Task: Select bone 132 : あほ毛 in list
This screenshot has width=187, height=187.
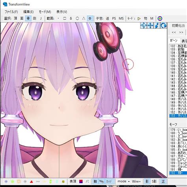Action: 179,46
